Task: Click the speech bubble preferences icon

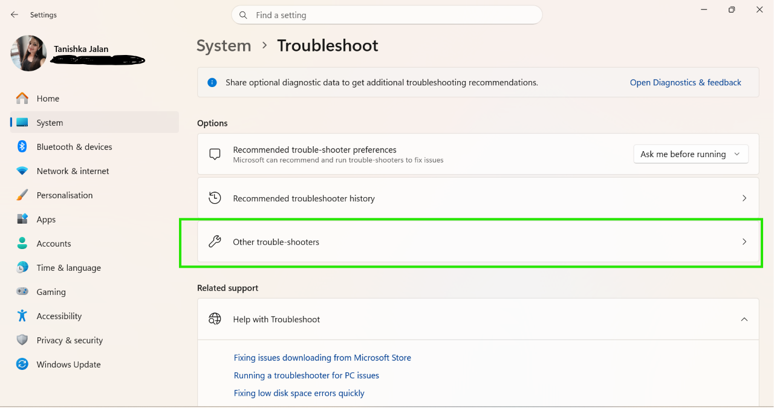Action: (215, 154)
